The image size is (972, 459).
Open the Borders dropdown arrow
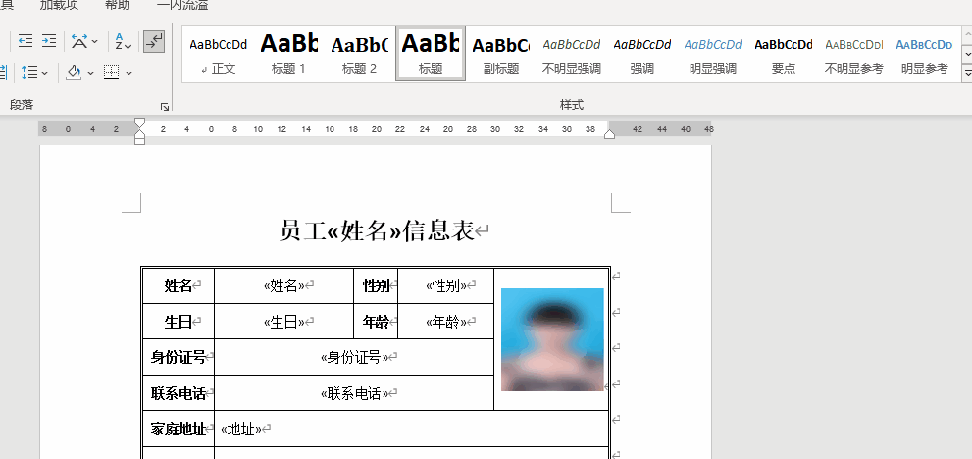point(128,73)
